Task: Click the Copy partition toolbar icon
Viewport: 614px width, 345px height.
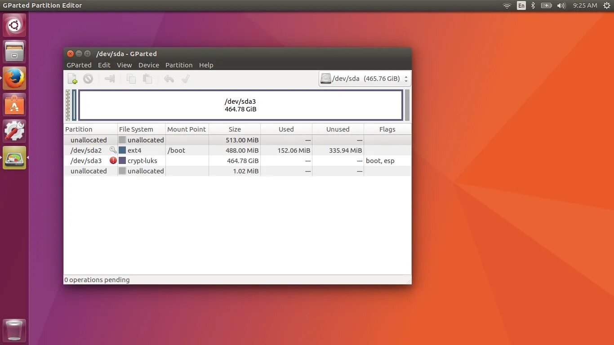Action: point(131,79)
